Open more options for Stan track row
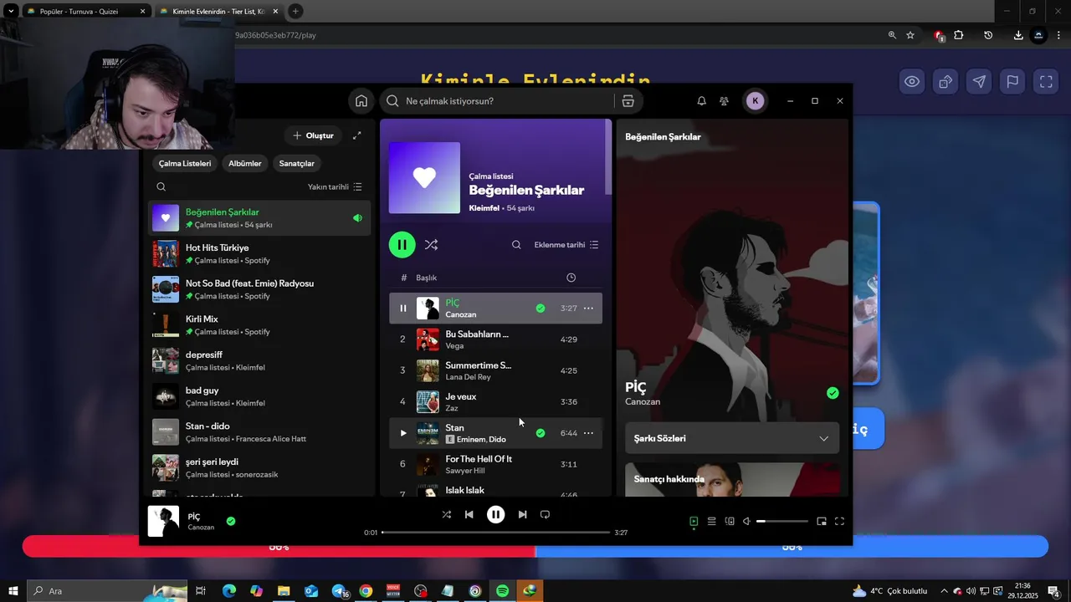 click(x=588, y=433)
